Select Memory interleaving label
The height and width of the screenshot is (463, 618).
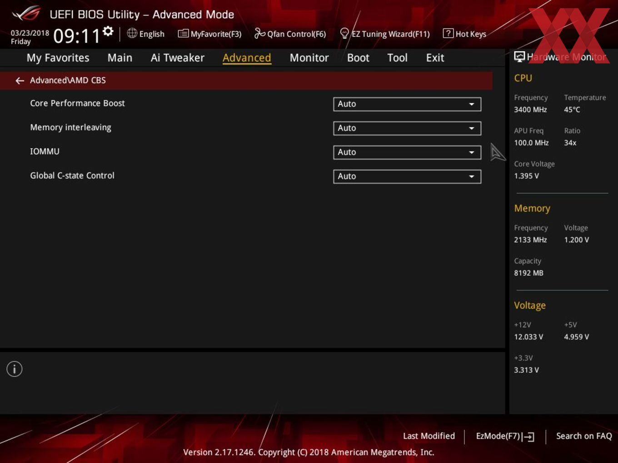click(70, 128)
